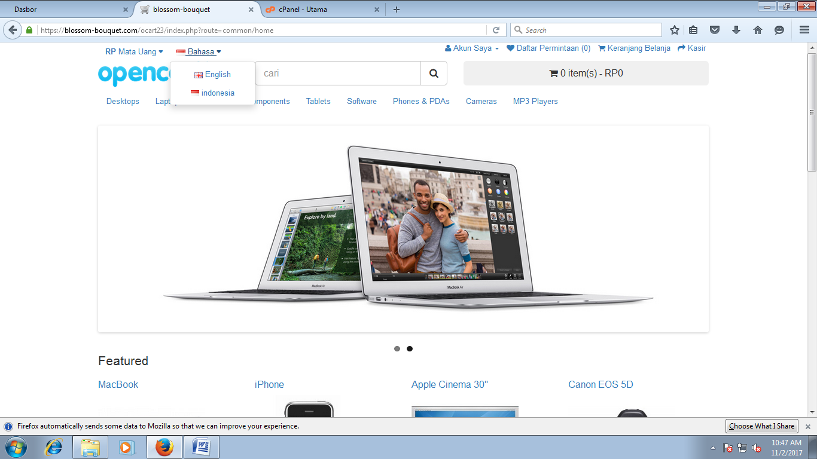Image resolution: width=817 pixels, height=459 pixels.
Task: Click the Firefox taskbar icon
Action: pyautogui.click(x=164, y=447)
